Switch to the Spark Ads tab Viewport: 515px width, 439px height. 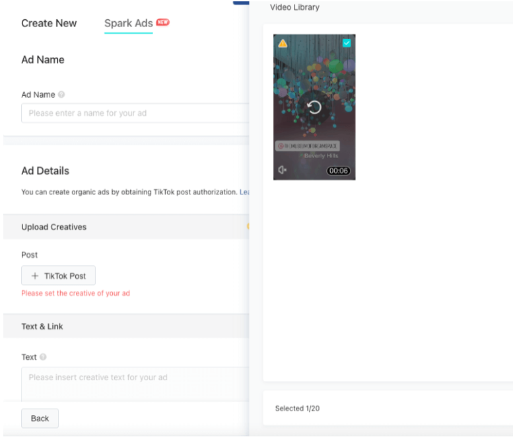point(129,23)
